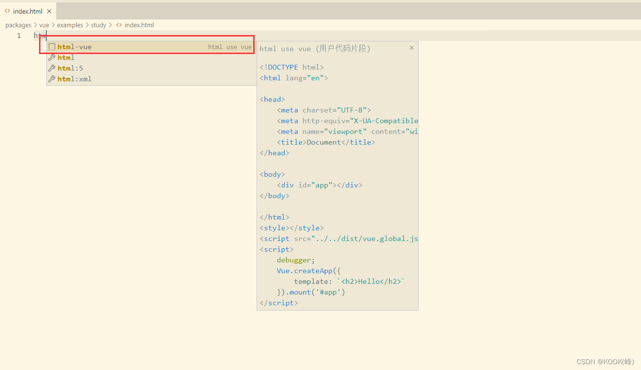This screenshot has width=641, height=370.
Task: Open the examples breadcrumb dropdown
Action: (70, 25)
